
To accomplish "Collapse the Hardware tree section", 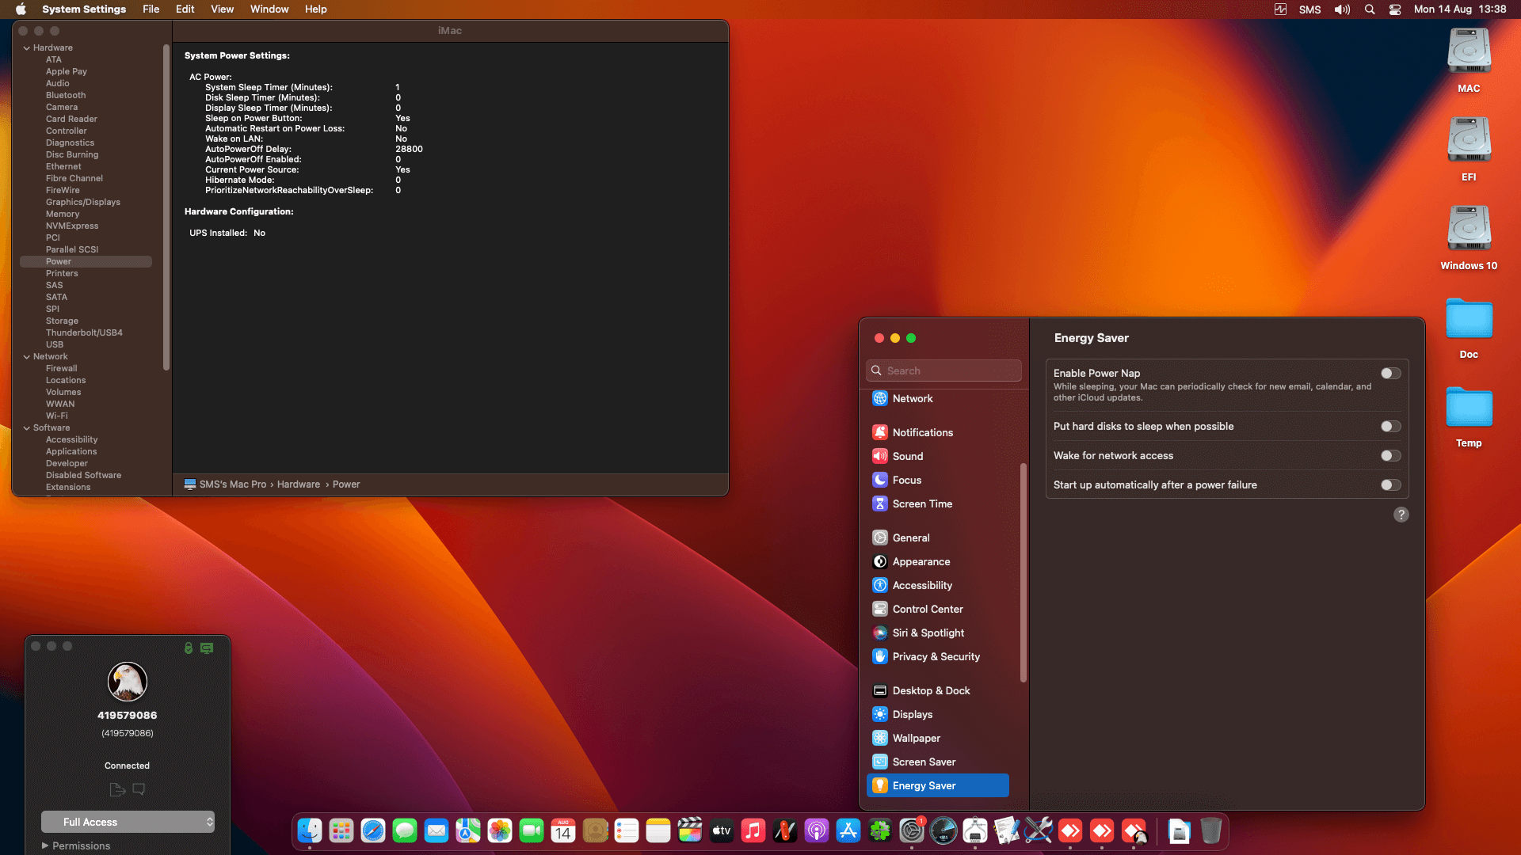I will (27, 47).
